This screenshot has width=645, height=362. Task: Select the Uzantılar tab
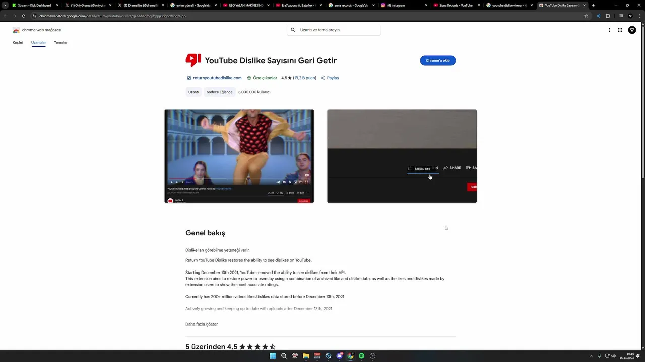point(38,43)
